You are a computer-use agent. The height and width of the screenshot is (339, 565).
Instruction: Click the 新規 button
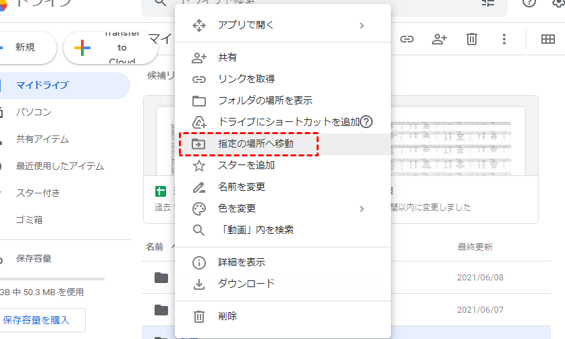pos(27,47)
